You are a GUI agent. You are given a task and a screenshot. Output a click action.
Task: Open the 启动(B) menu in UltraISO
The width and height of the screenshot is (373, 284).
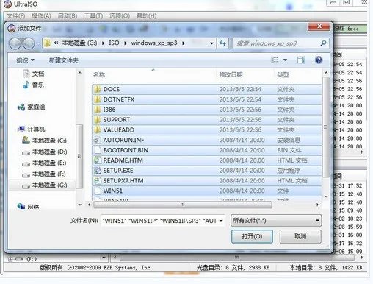(68, 16)
